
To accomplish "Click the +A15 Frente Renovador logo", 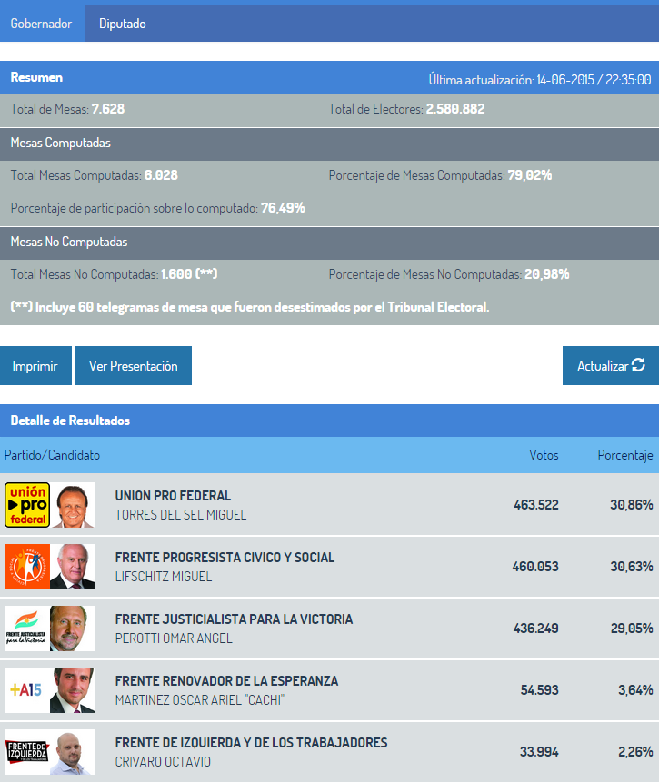I will 27,690.
